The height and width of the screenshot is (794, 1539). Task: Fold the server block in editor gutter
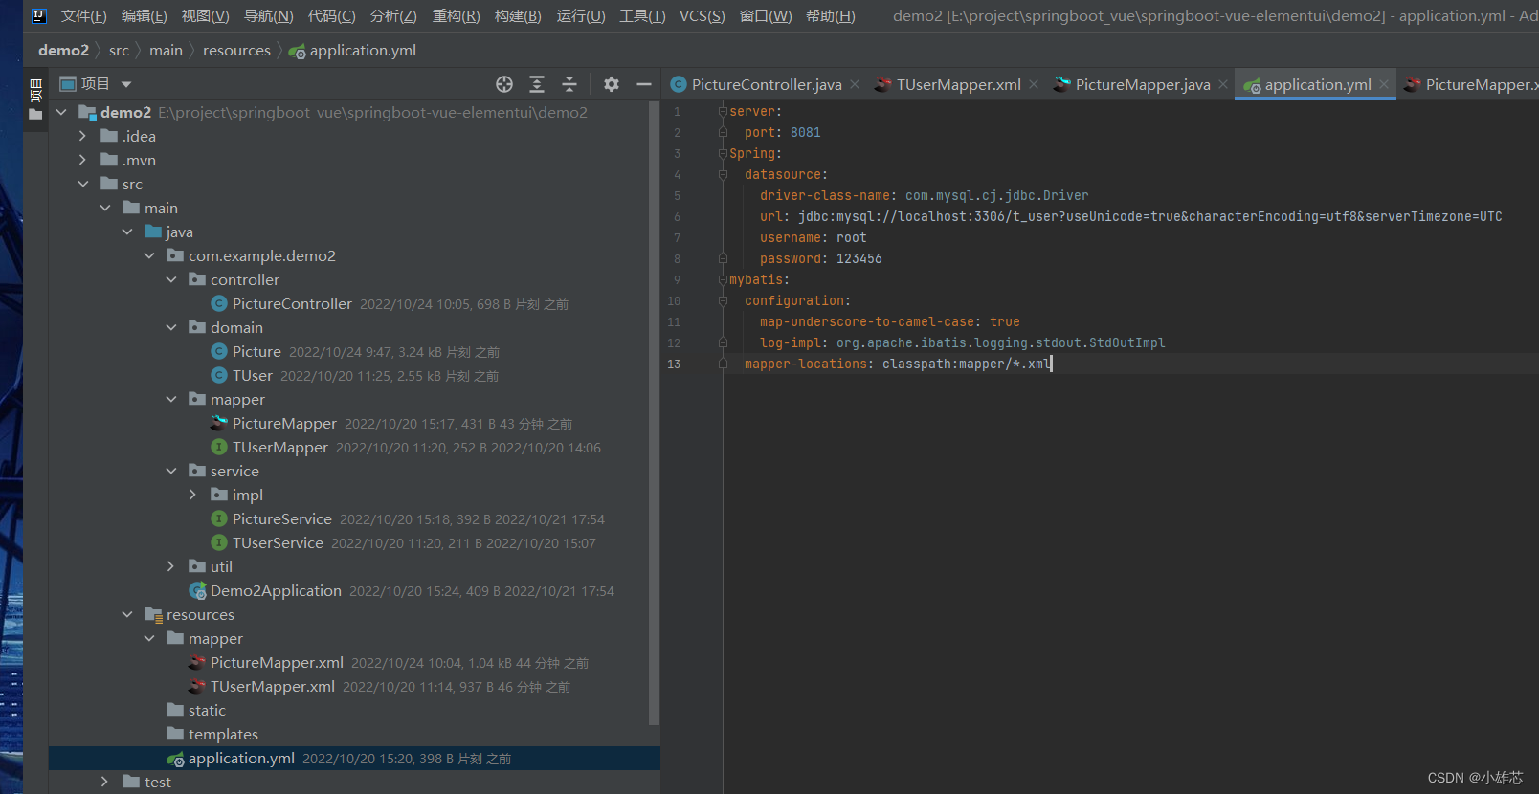coord(723,112)
